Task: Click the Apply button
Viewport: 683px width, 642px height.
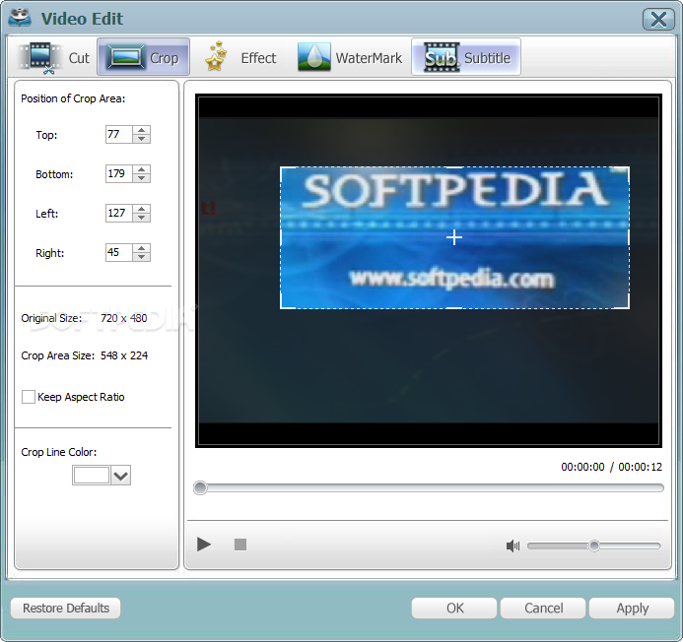Action: pos(632,609)
